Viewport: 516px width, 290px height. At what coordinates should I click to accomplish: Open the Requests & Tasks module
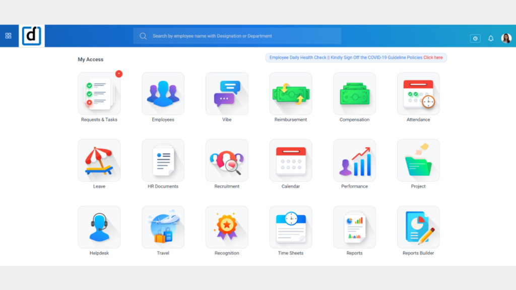point(99,94)
